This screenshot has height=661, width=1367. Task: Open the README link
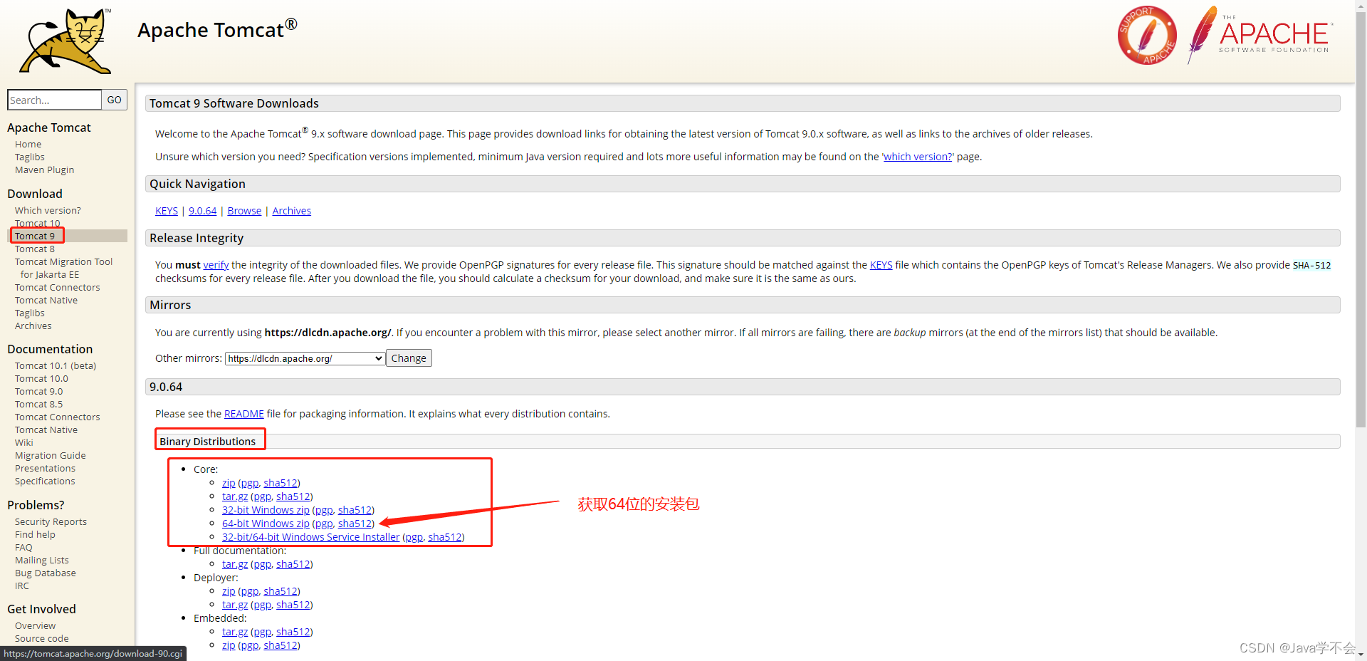click(x=244, y=414)
